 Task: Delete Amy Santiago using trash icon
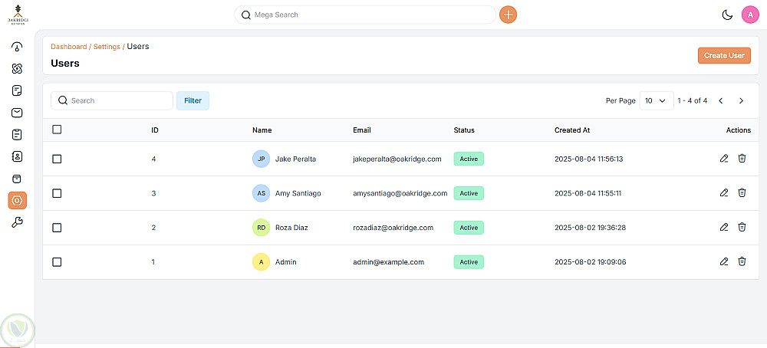coord(742,193)
